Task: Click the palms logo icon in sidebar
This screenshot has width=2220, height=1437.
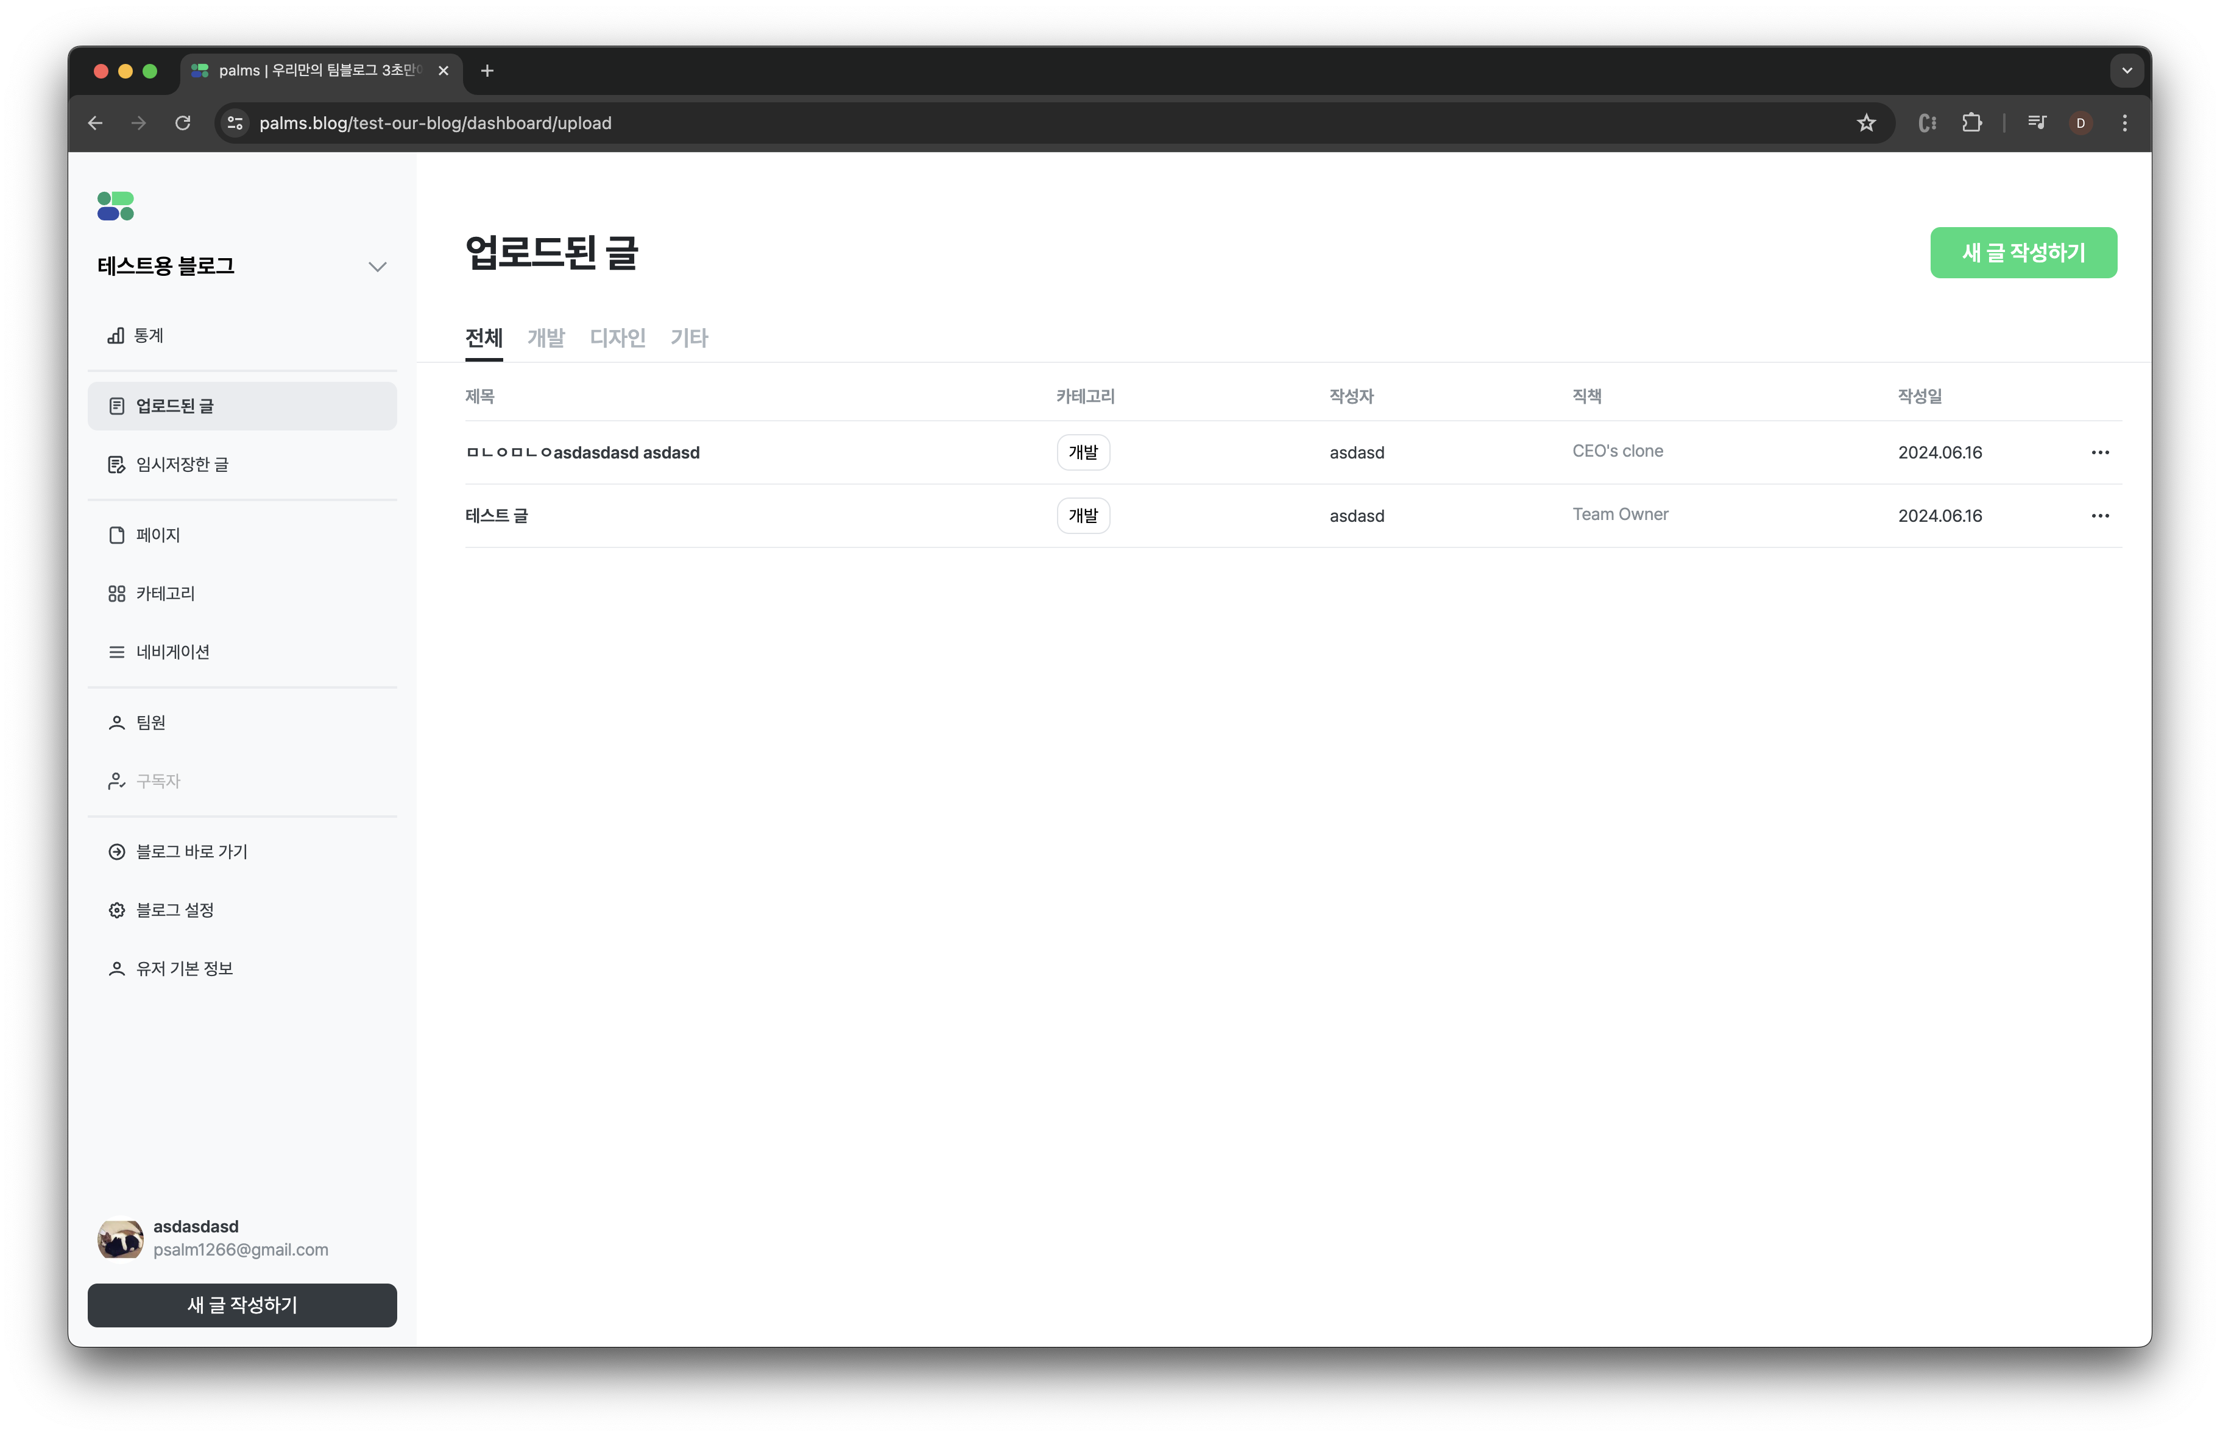Action: (x=116, y=206)
